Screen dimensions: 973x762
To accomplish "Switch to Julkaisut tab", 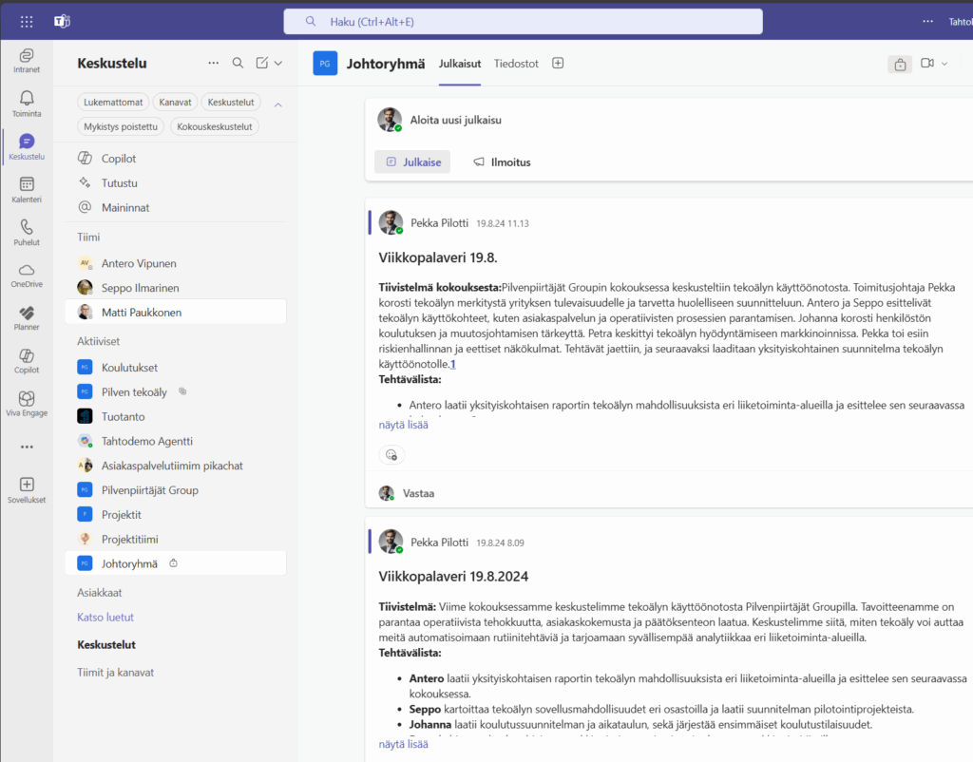I will pyautogui.click(x=460, y=64).
